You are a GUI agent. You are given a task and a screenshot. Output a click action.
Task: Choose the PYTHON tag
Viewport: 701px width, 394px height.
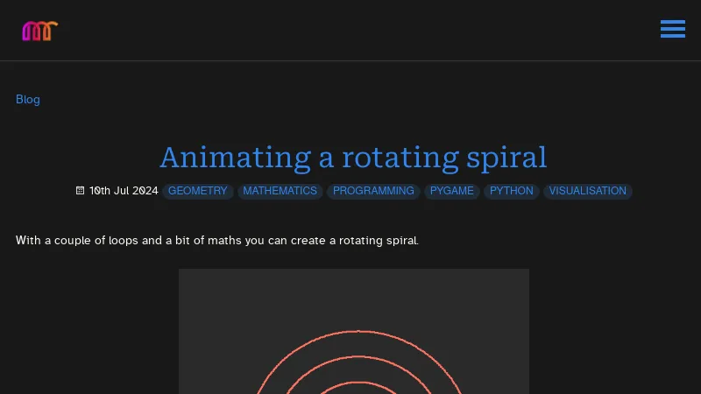[x=512, y=191]
